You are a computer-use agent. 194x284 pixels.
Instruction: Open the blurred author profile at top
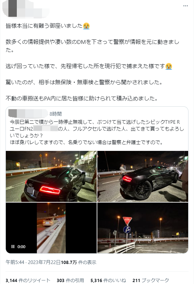click(26, 9)
